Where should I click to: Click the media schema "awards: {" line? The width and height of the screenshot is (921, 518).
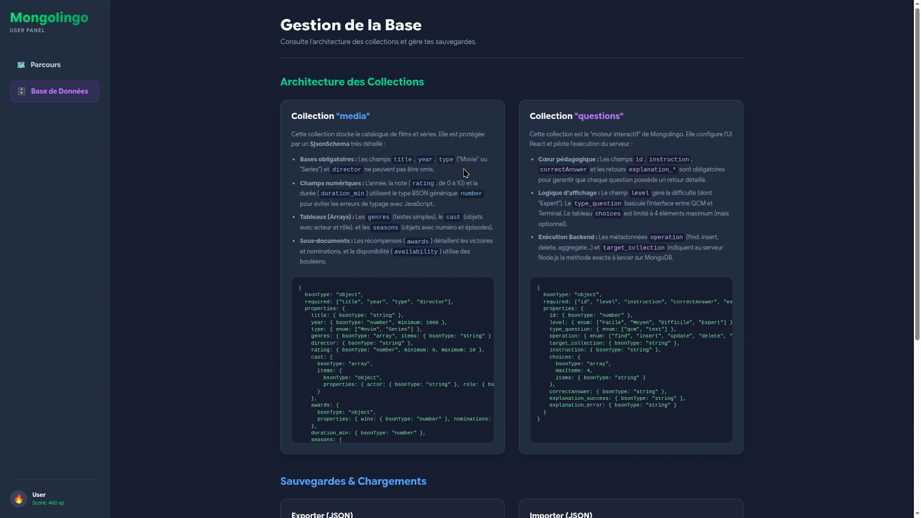[x=325, y=405]
